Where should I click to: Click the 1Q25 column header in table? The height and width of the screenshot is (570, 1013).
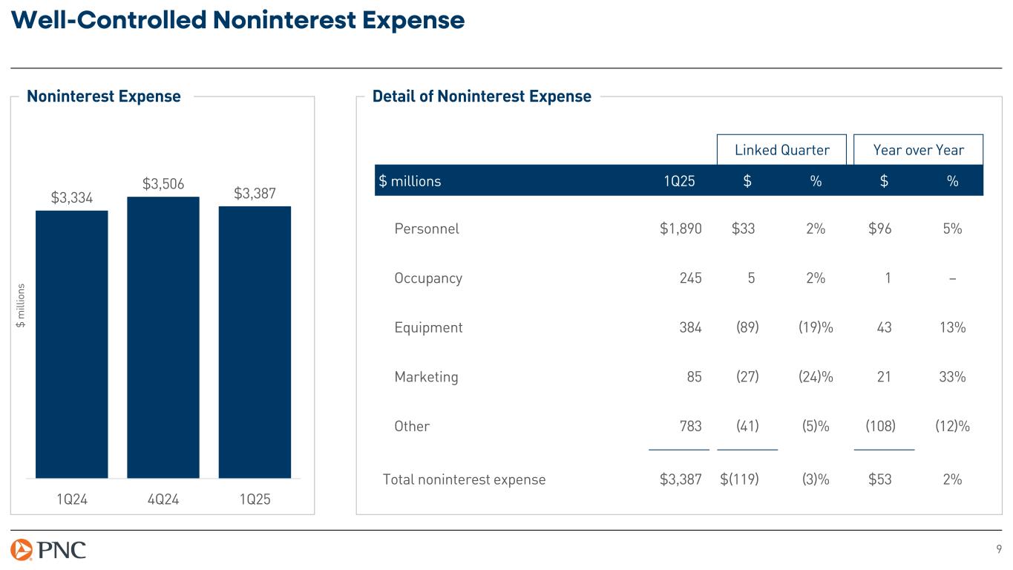[678, 181]
